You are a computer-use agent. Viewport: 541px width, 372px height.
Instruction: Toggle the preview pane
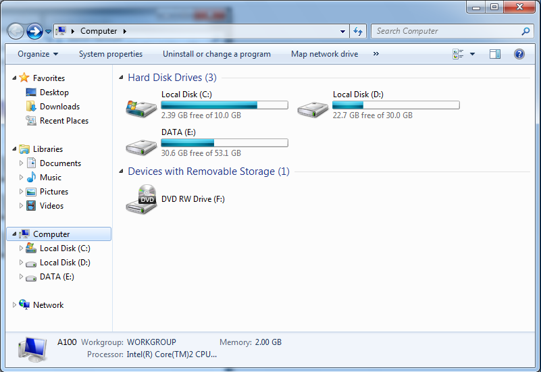(495, 54)
